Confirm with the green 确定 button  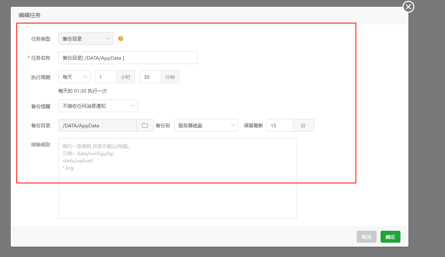[390, 237]
